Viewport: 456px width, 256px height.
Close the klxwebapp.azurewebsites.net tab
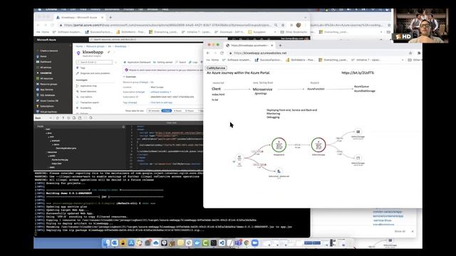272,46
